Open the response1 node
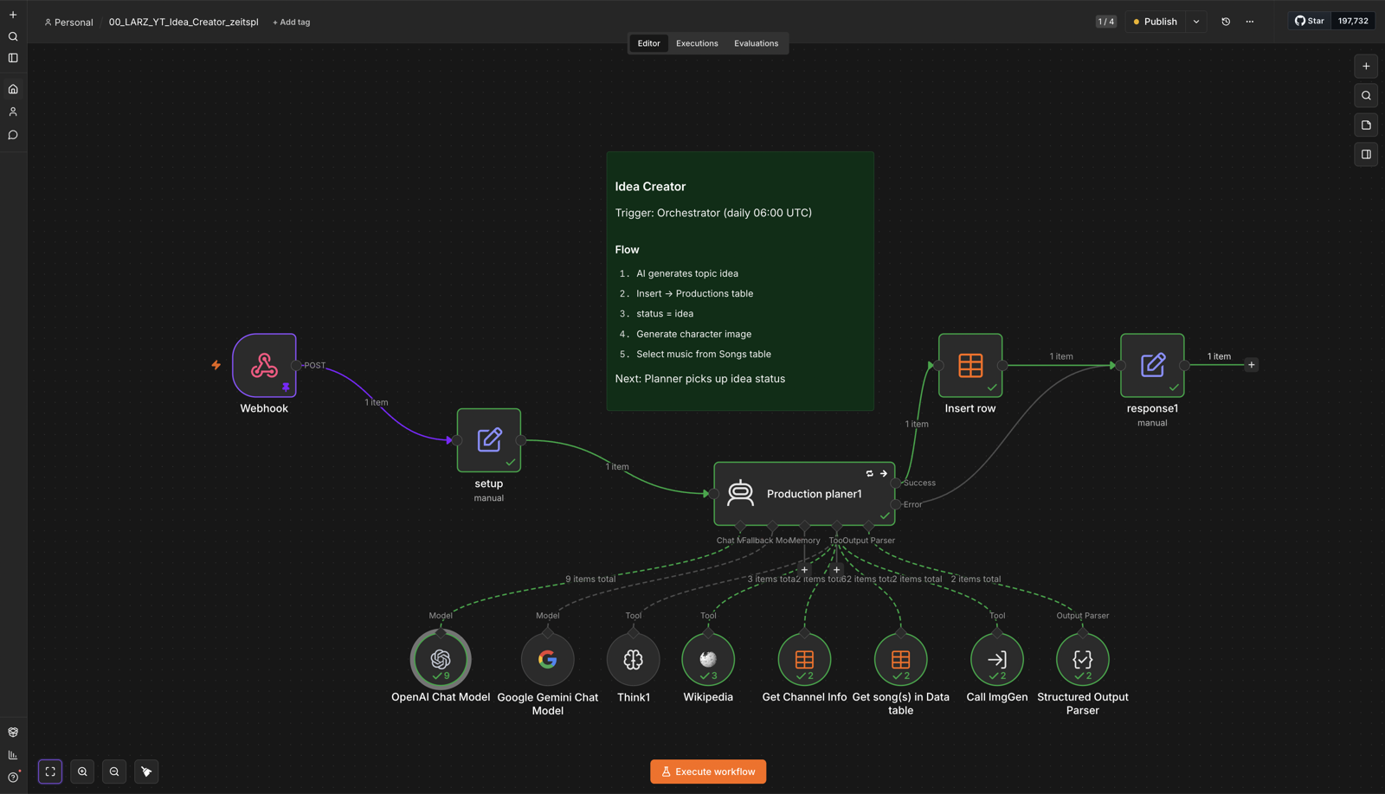The height and width of the screenshot is (794, 1385). coord(1152,365)
